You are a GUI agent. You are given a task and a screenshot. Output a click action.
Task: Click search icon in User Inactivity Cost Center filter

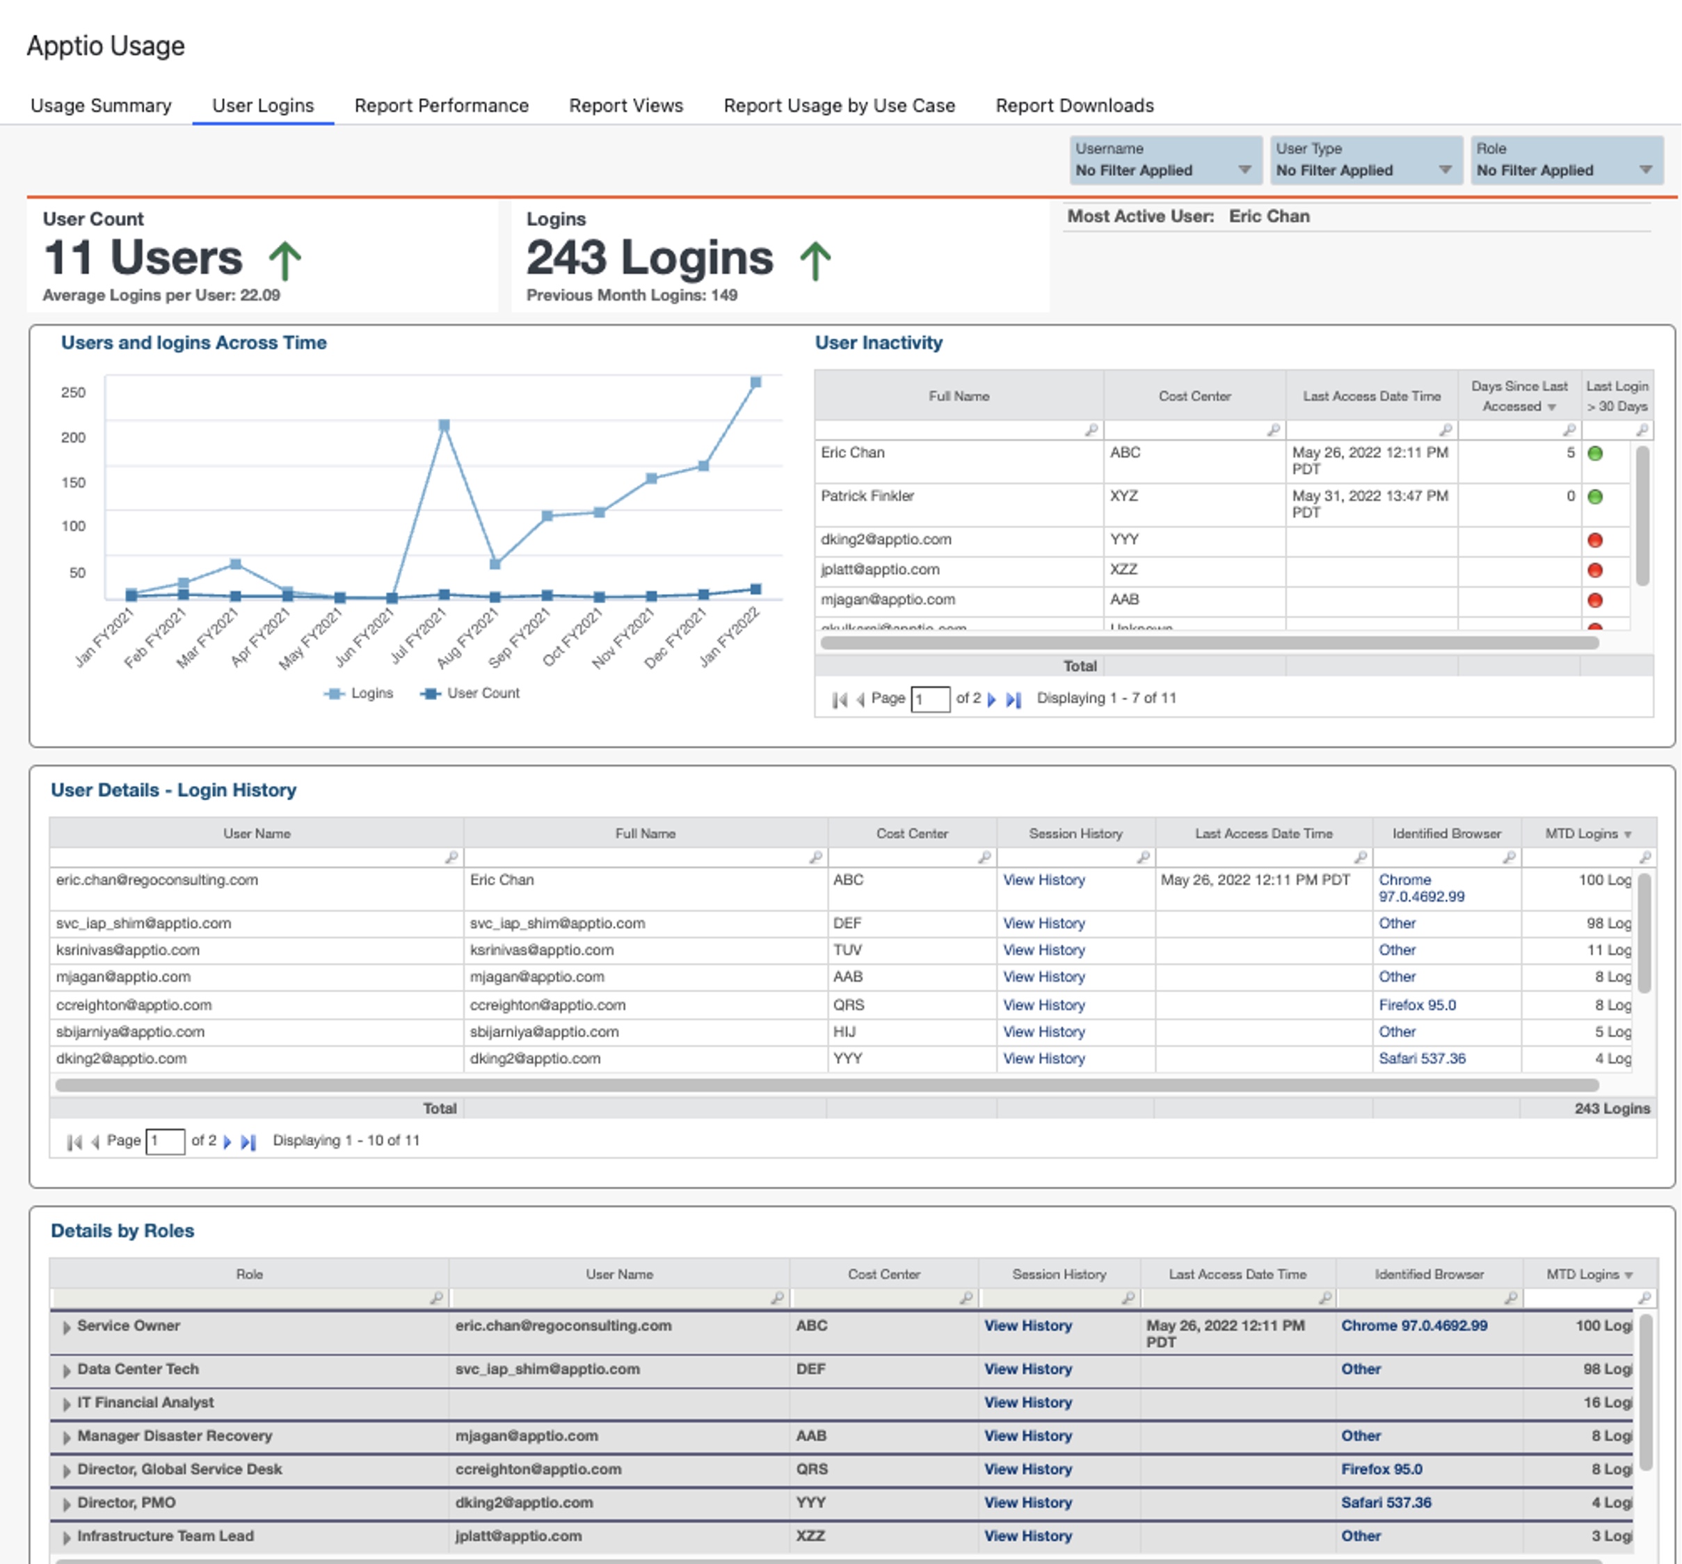point(1274,430)
